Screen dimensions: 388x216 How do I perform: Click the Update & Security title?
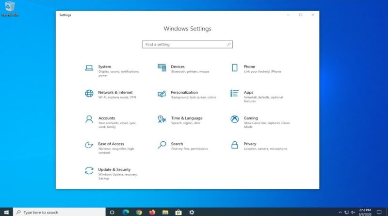pyautogui.click(x=114, y=170)
